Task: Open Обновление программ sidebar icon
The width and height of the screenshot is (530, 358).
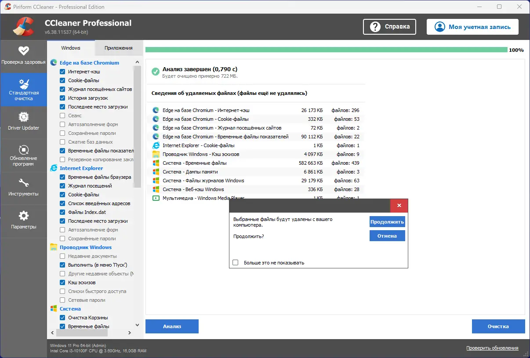Action: click(x=24, y=149)
